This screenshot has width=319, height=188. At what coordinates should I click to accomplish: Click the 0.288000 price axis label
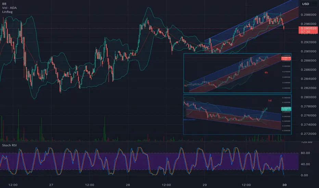[308, 61]
